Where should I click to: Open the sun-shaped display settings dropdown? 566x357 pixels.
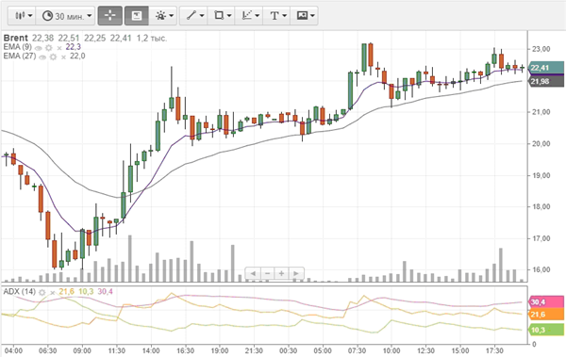[x=163, y=15]
